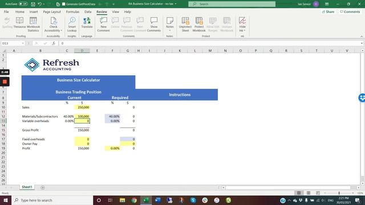Click the ribbon display options icon
Viewport: 365px width, 205px height.
(327, 4)
